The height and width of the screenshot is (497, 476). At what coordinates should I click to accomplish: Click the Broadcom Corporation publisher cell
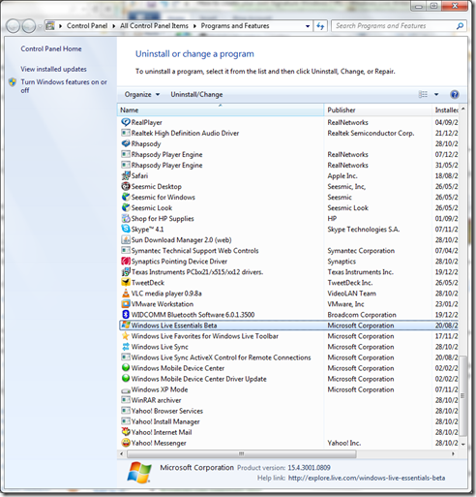coord(362,315)
